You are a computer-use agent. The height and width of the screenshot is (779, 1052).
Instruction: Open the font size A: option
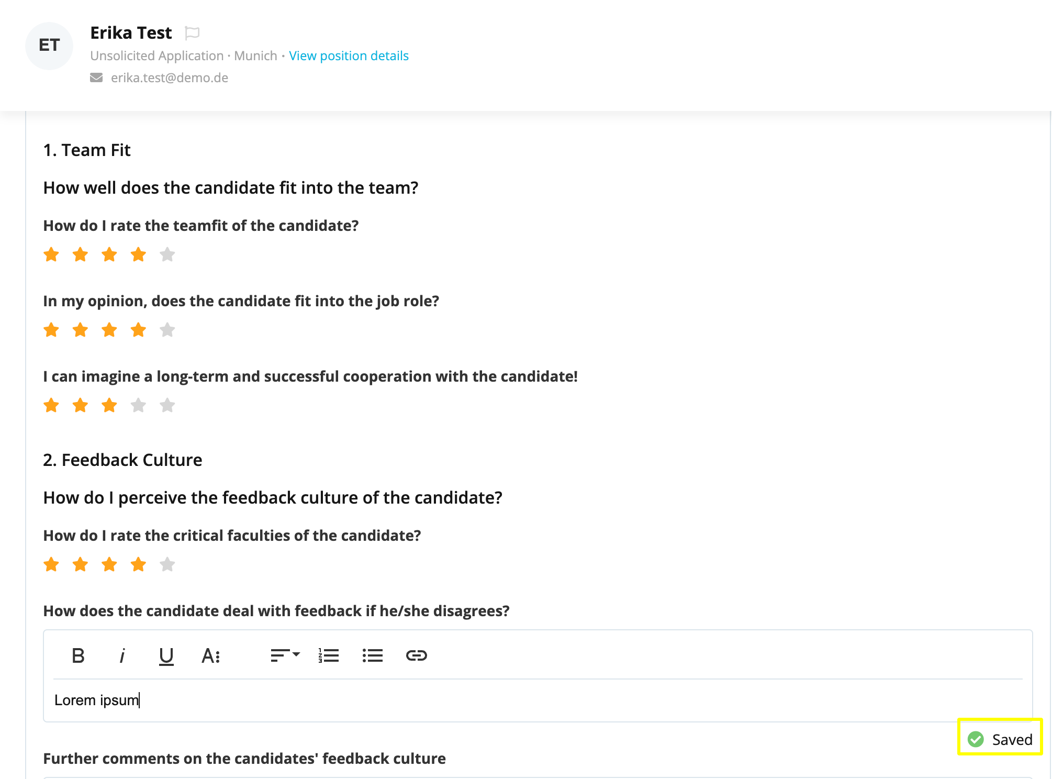tap(210, 655)
